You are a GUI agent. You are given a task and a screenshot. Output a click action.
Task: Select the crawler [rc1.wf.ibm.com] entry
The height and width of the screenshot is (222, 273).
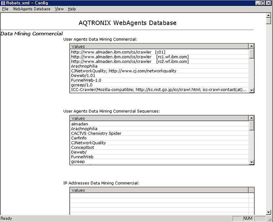[x=160, y=57]
